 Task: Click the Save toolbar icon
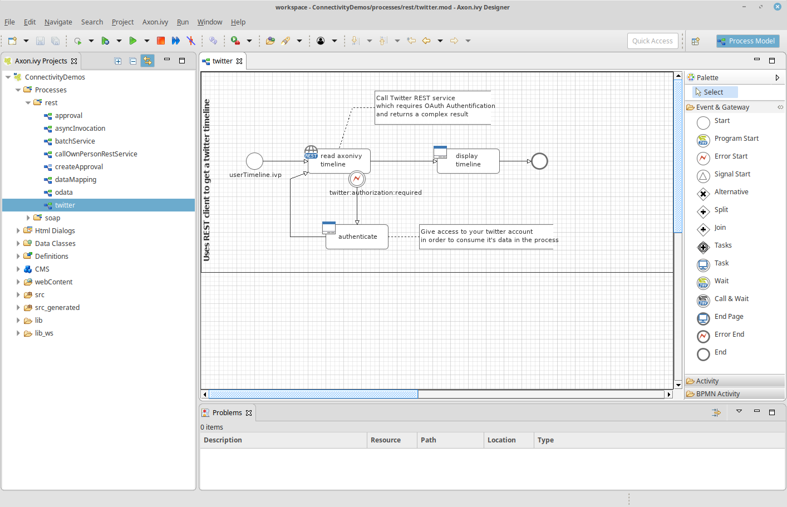pyautogui.click(x=40, y=41)
